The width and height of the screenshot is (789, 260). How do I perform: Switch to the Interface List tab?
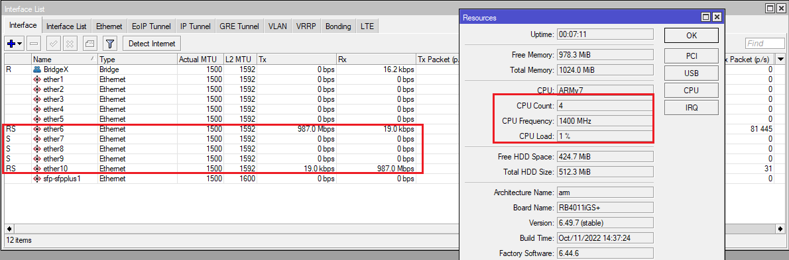[66, 26]
